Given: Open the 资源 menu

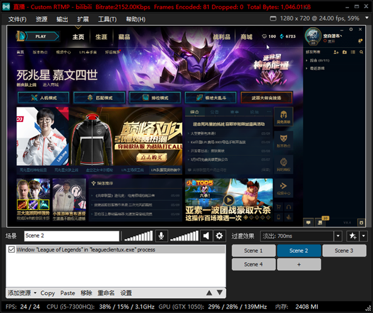Looking at the screenshot, I should pyautogui.click(x=41, y=19).
